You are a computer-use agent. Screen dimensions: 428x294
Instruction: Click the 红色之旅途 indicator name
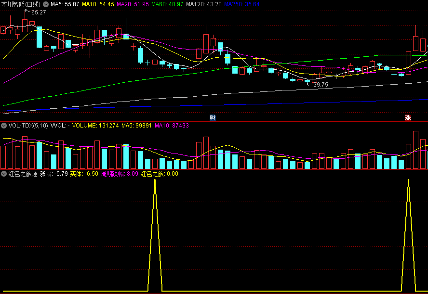[23, 174]
